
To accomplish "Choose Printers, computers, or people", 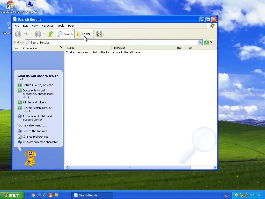I will 37,110.
